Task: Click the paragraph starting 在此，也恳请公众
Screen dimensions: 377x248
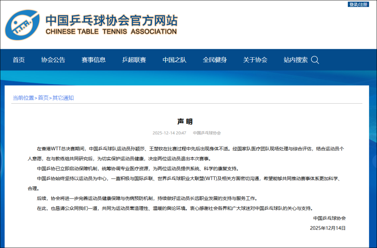Action: [175, 208]
